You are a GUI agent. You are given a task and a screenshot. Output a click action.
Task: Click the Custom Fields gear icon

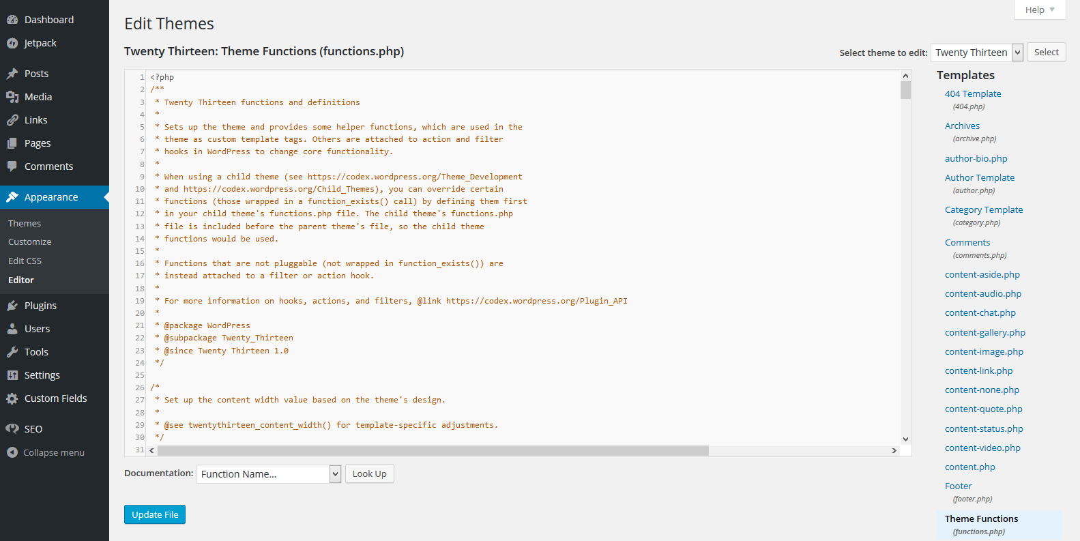pyautogui.click(x=12, y=398)
